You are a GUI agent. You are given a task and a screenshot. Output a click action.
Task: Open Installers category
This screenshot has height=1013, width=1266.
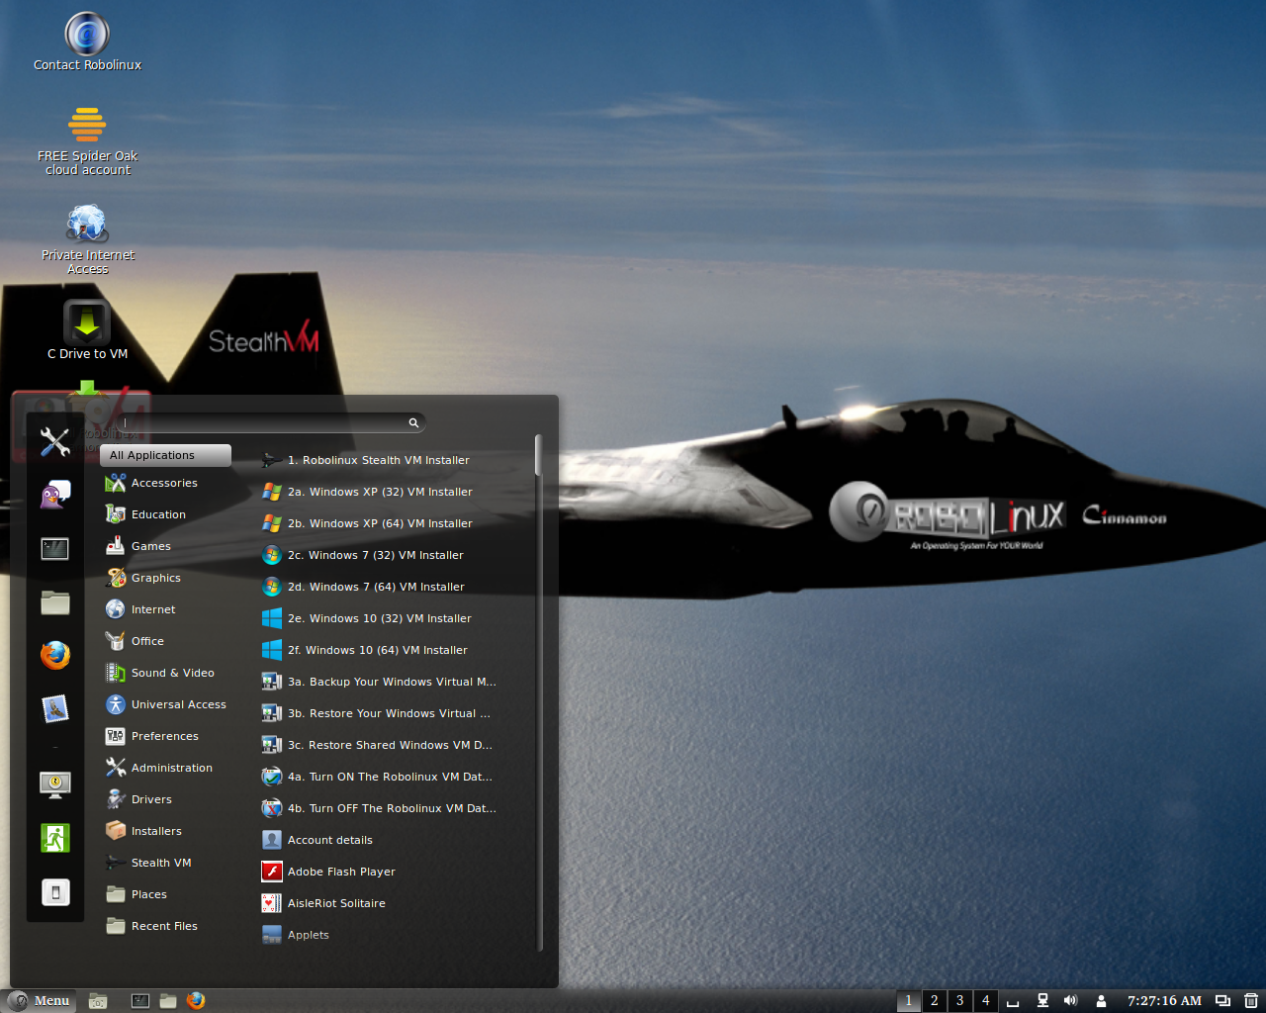[165, 831]
